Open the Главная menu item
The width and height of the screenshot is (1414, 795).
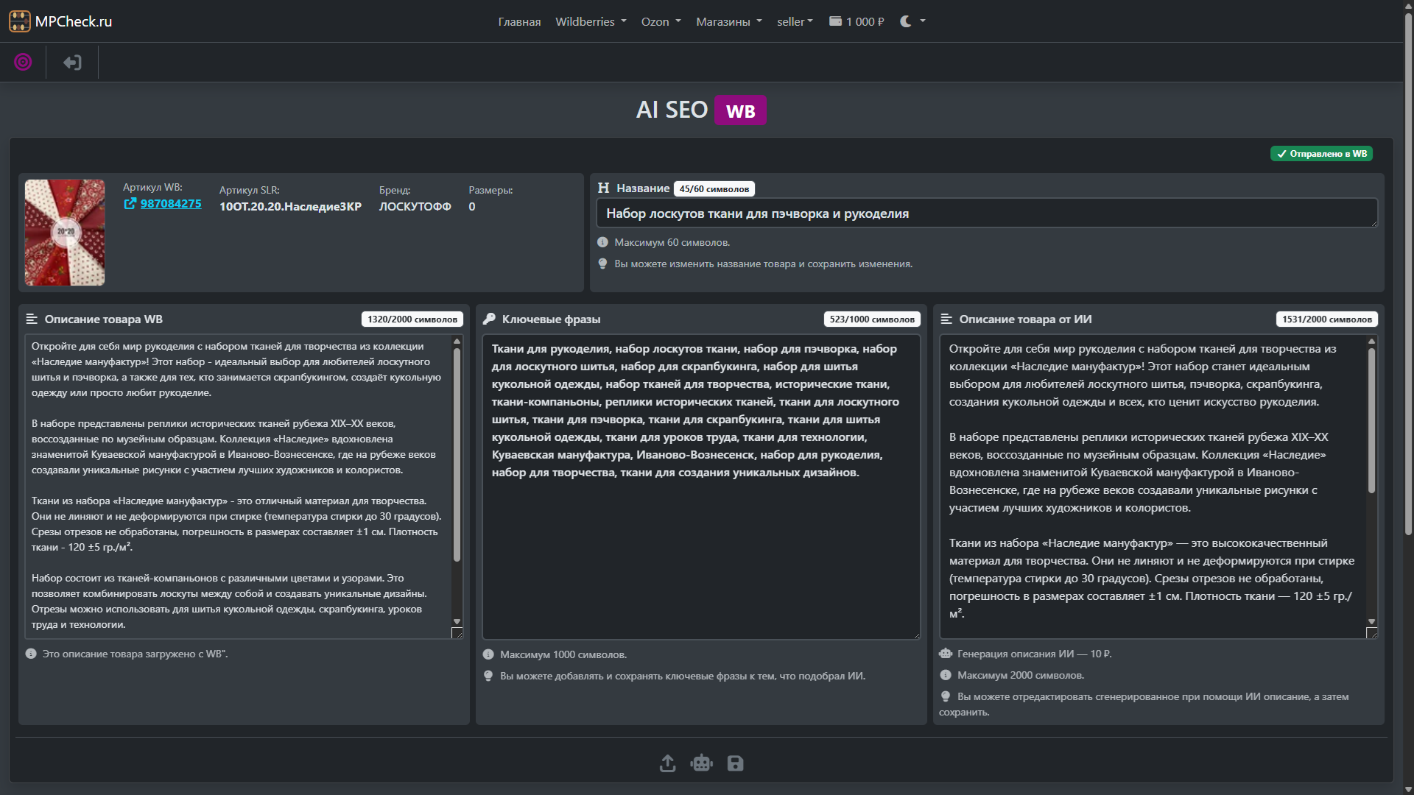(x=519, y=21)
